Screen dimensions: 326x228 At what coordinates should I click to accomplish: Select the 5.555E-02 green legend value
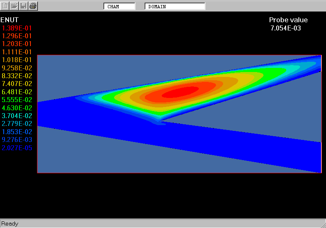pos(17,100)
